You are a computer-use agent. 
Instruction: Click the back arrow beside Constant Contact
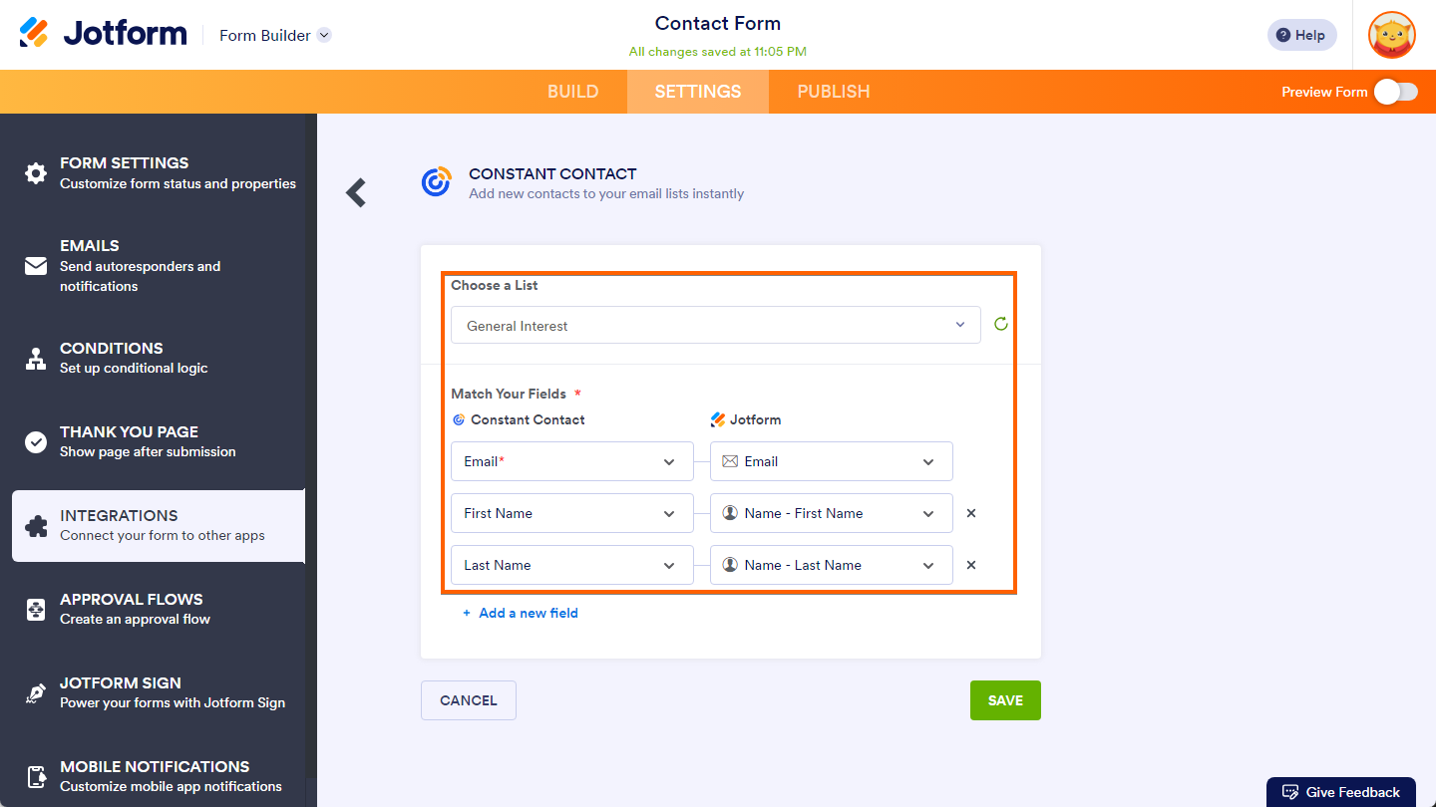(x=356, y=192)
